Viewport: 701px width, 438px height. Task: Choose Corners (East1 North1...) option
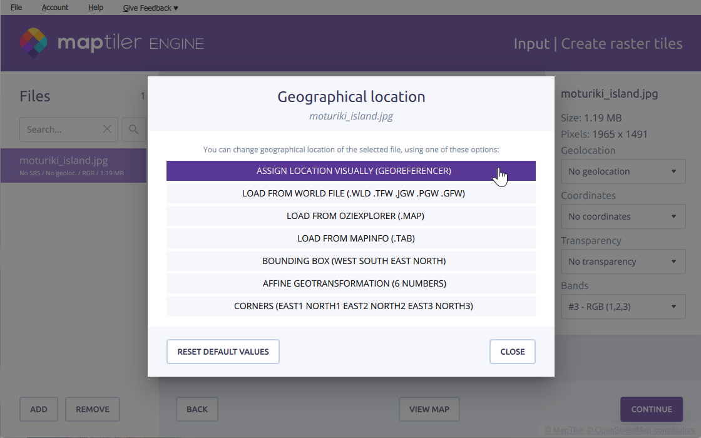(350, 306)
